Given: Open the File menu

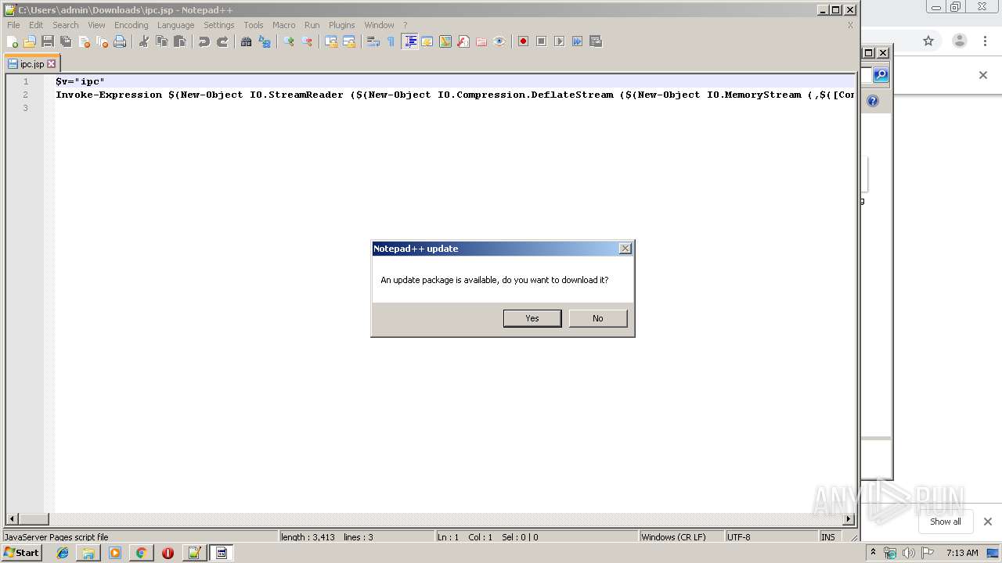Looking at the screenshot, I should pos(13,25).
